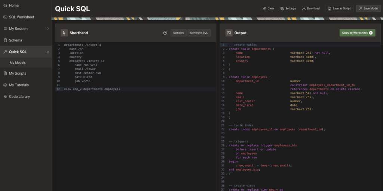Viewport: 383px width, 191px height.
Task: Click shorthand line 'employees /insert 14'
Action: click(87, 61)
